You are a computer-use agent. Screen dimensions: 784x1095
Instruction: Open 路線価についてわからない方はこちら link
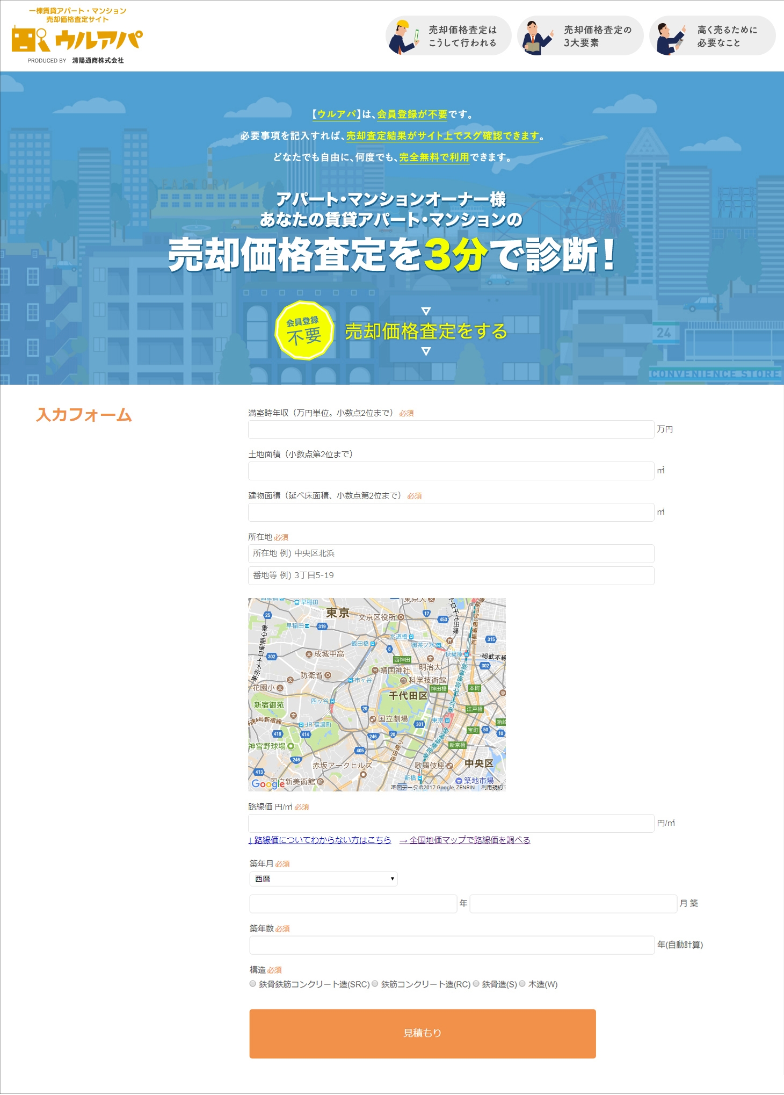pos(320,840)
